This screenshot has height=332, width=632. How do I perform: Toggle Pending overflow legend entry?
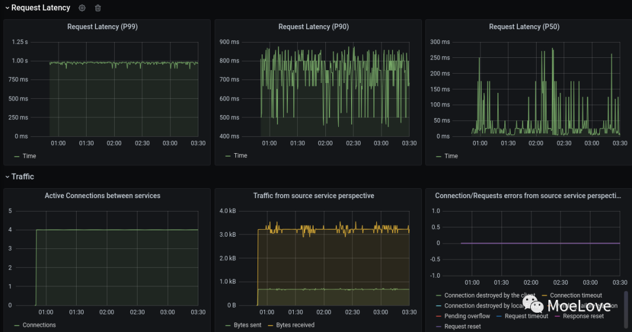point(467,316)
